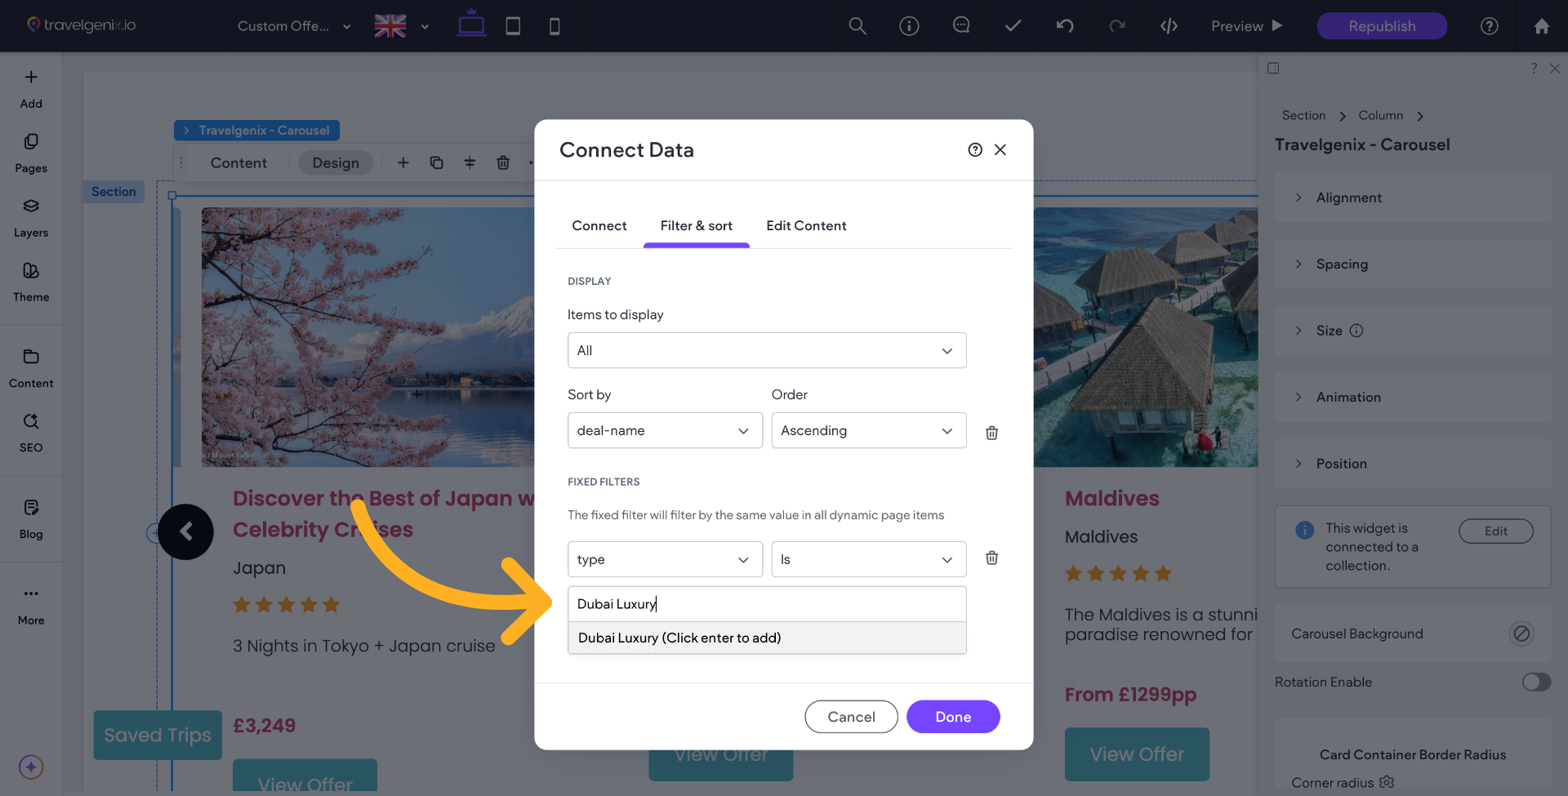Image resolution: width=1568 pixels, height=796 pixels.
Task: Open the Sort by deal-name dropdown
Action: (664, 430)
